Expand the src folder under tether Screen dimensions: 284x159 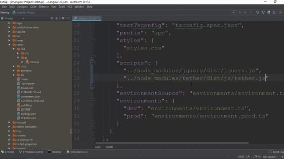pyautogui.click(x=14, y=75)
